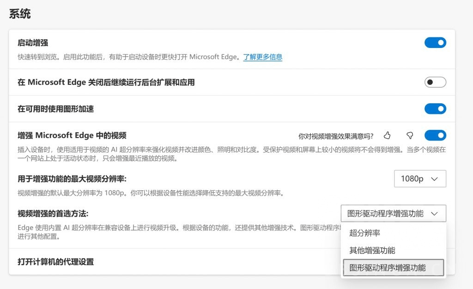
Task: Enable 关闭后继续运行后台扩展和应用 toggle
Action: tap(435, 82)
